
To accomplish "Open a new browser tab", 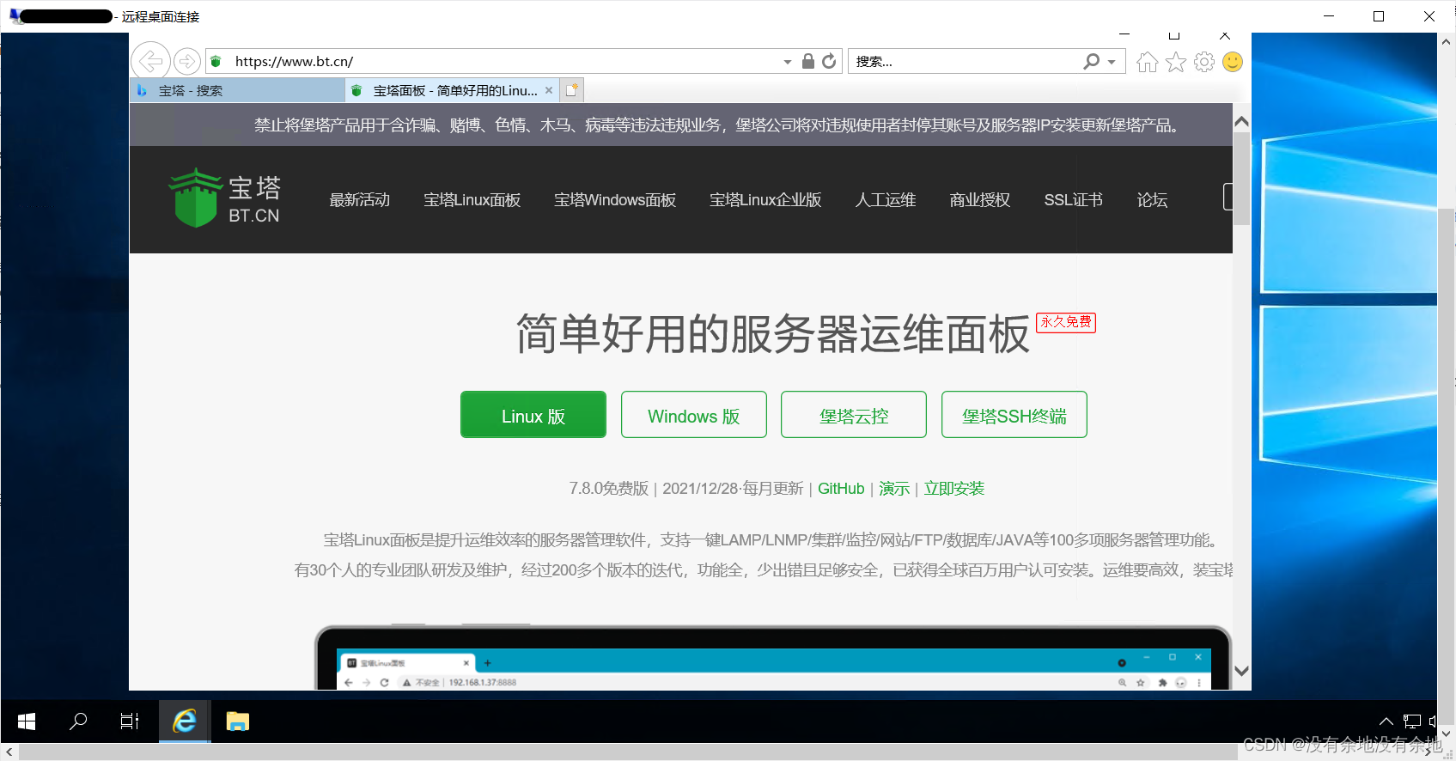I will point(572,90).
